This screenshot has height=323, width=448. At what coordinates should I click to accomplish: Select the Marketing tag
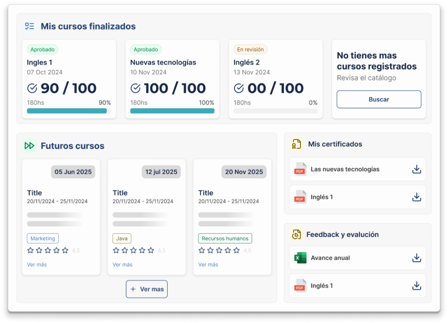click(x=43, y=238)
